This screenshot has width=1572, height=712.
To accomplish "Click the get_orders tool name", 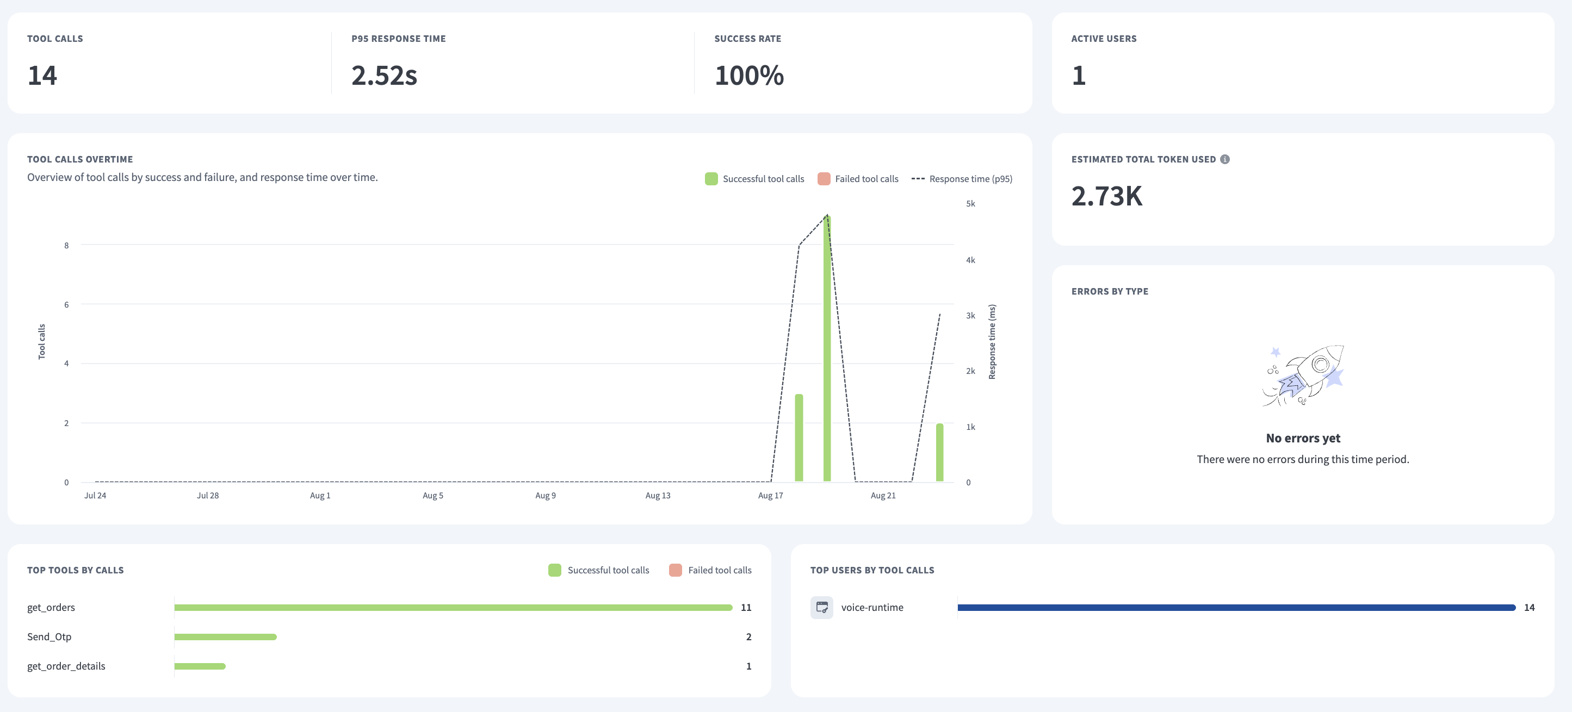I will [x=51, y=607].
